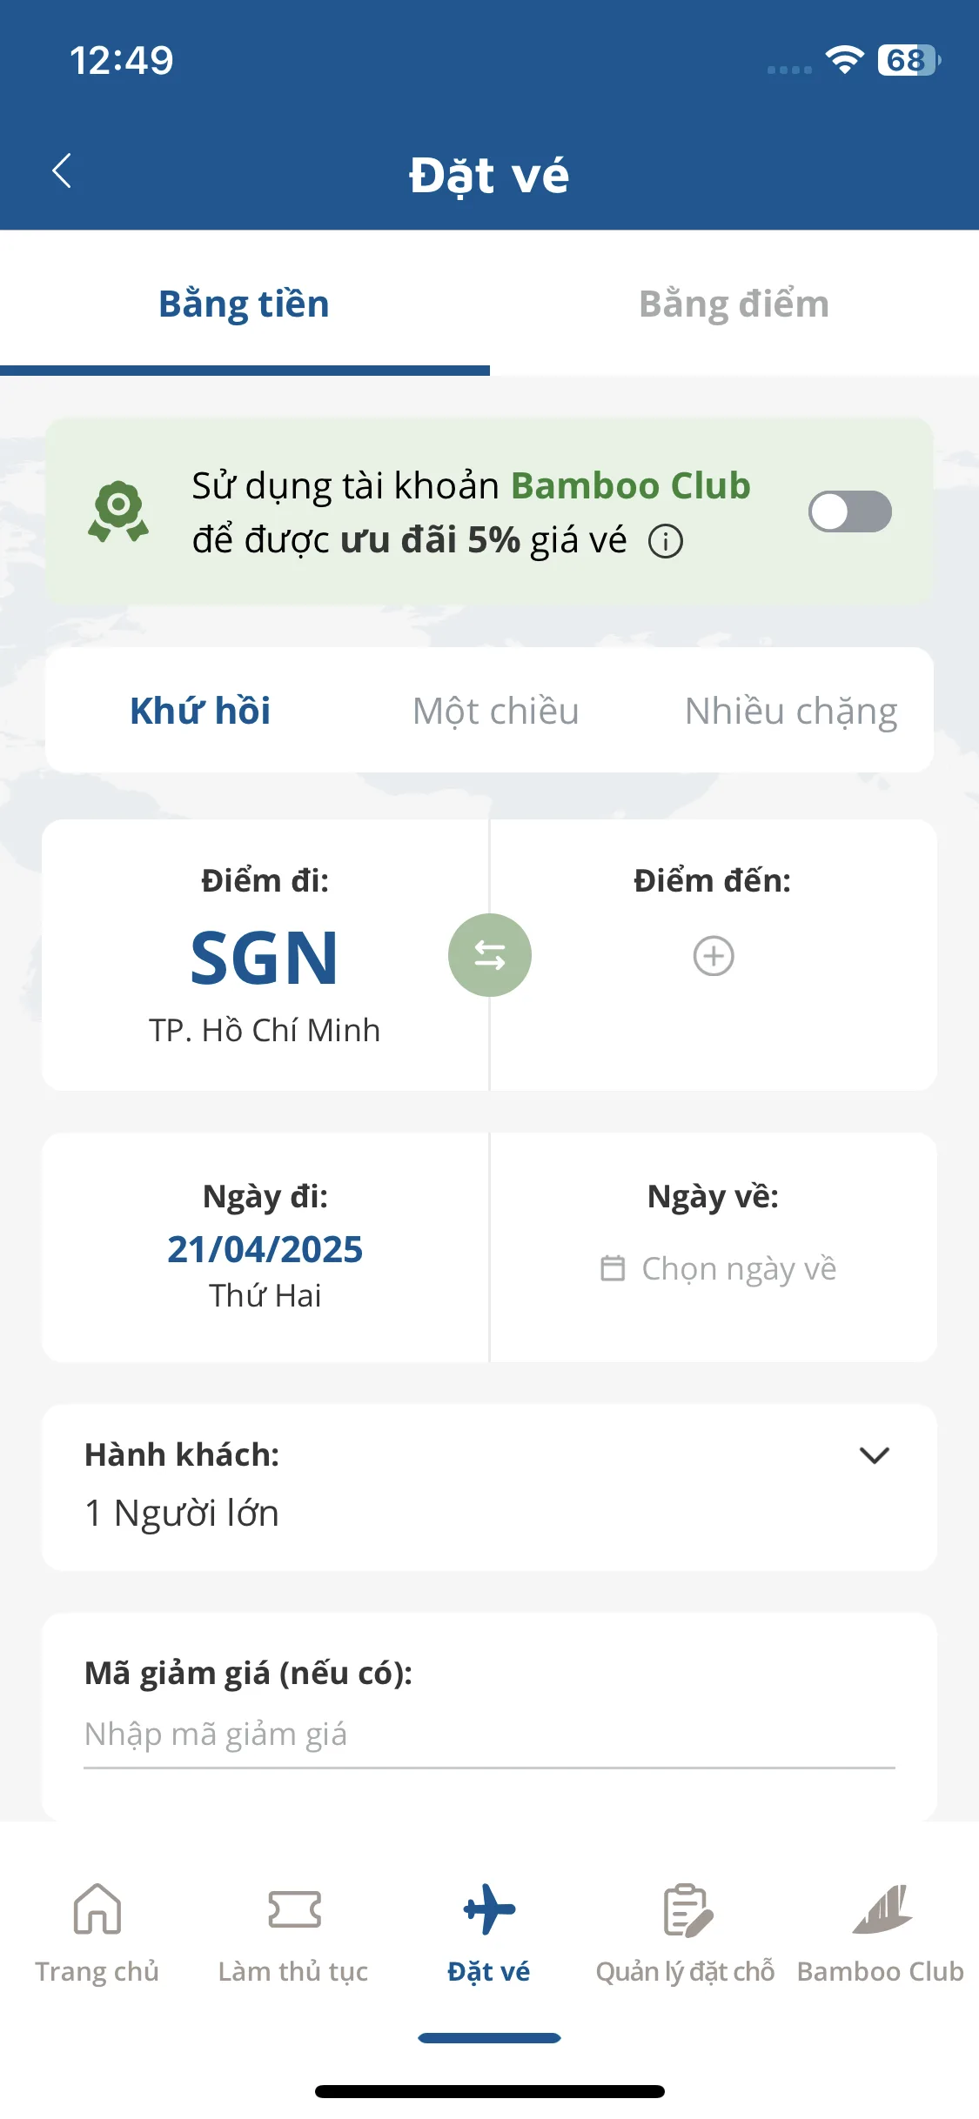Add destination with plus icon

point(714,956)
